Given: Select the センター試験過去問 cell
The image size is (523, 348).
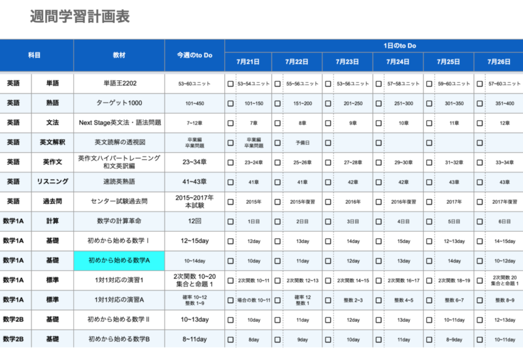Looking at the screenshot, I should pos(119,202).
